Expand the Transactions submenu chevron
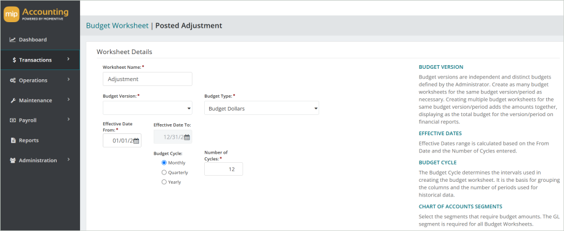This screenshot has width=564, height=231. pos(68,60)
